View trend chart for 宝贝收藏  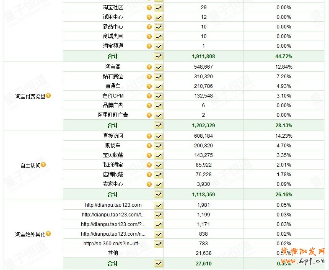click(x=158, y=156)
